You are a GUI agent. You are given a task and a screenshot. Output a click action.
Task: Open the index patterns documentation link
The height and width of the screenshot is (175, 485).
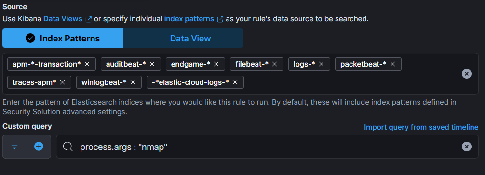point(189,19)
